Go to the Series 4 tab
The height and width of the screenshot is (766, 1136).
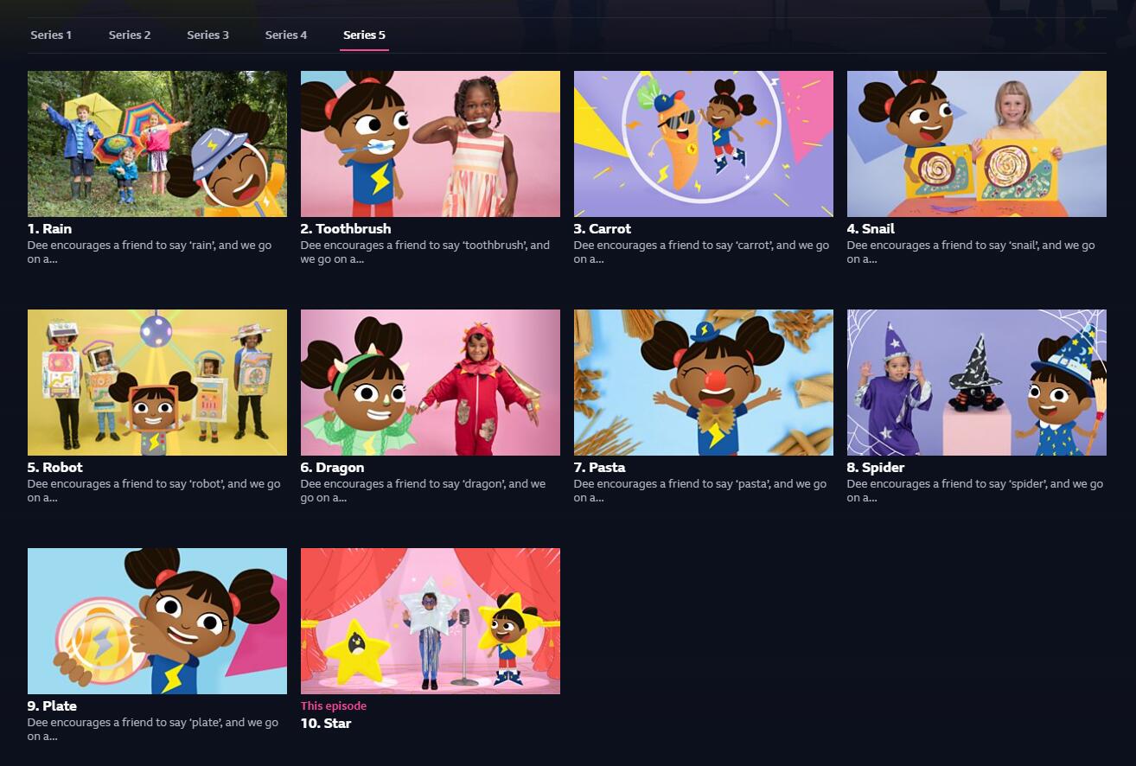[x=286, y=35]
